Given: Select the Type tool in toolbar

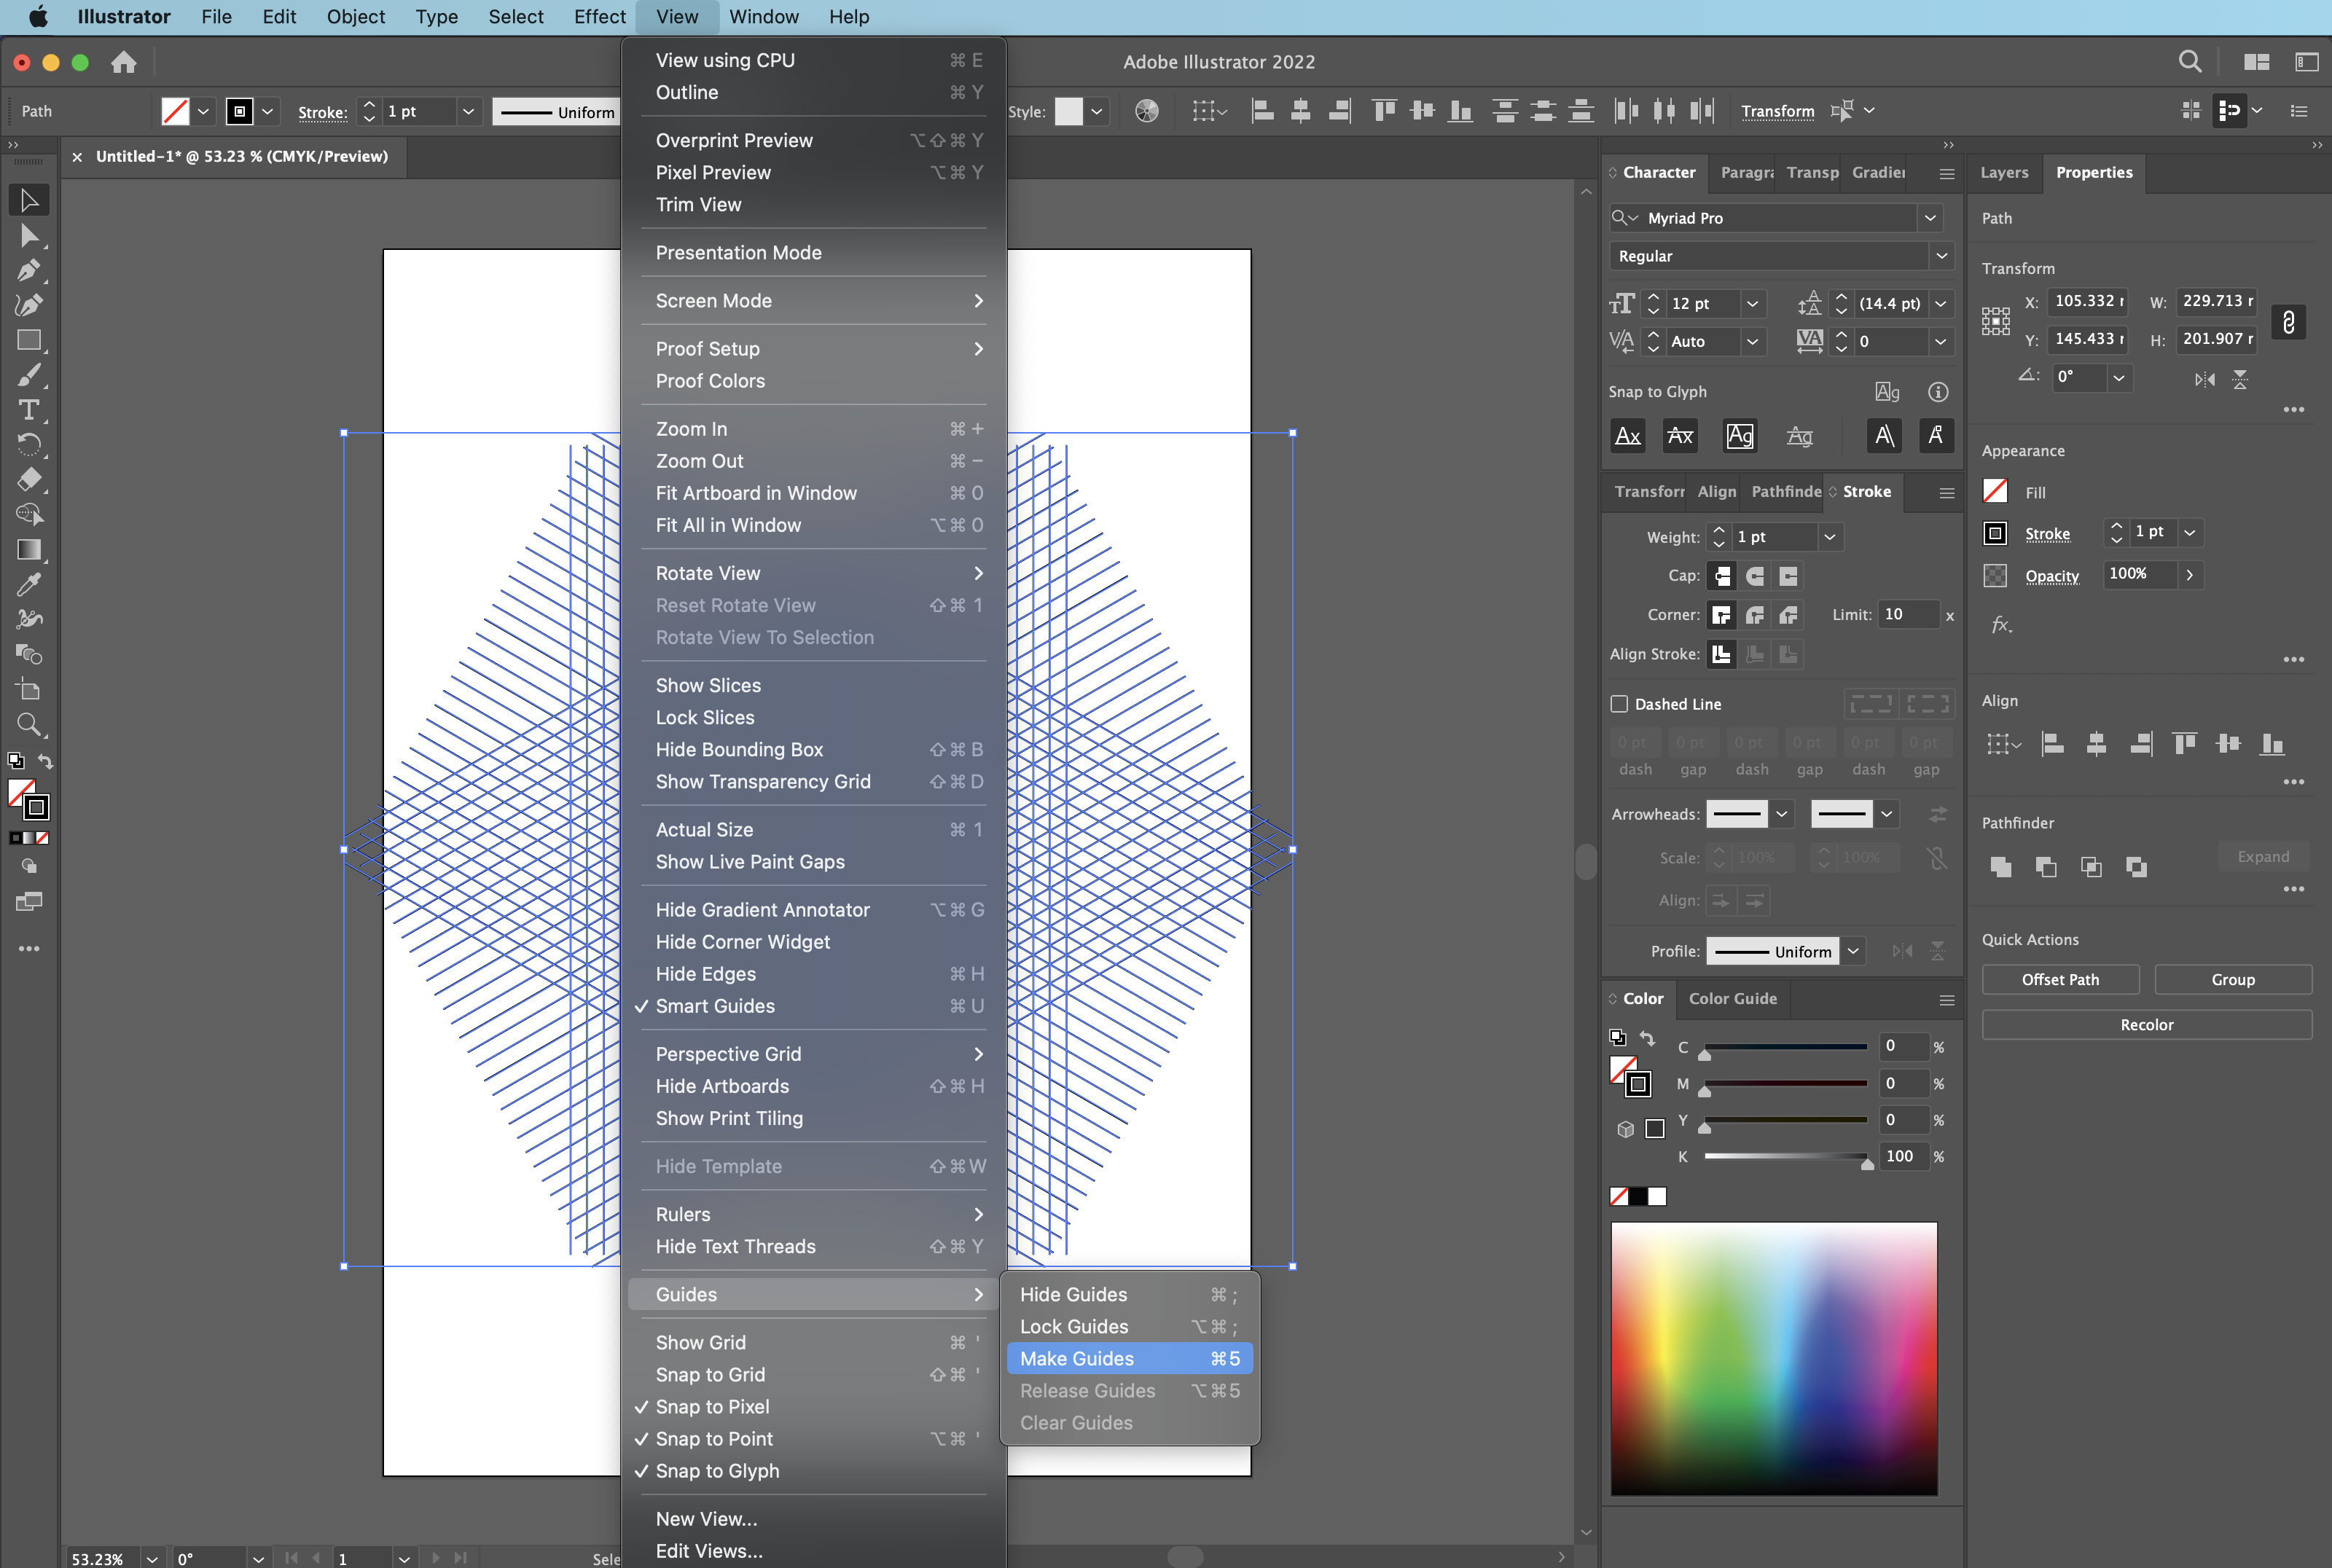Looking at the screenshot, I should (29, 410).
